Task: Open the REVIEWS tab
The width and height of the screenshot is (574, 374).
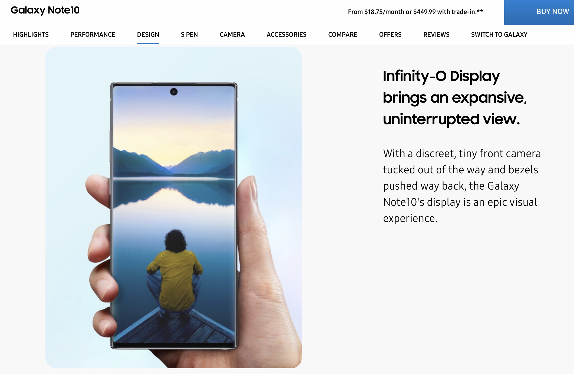Action: click(x=436, y=35)
